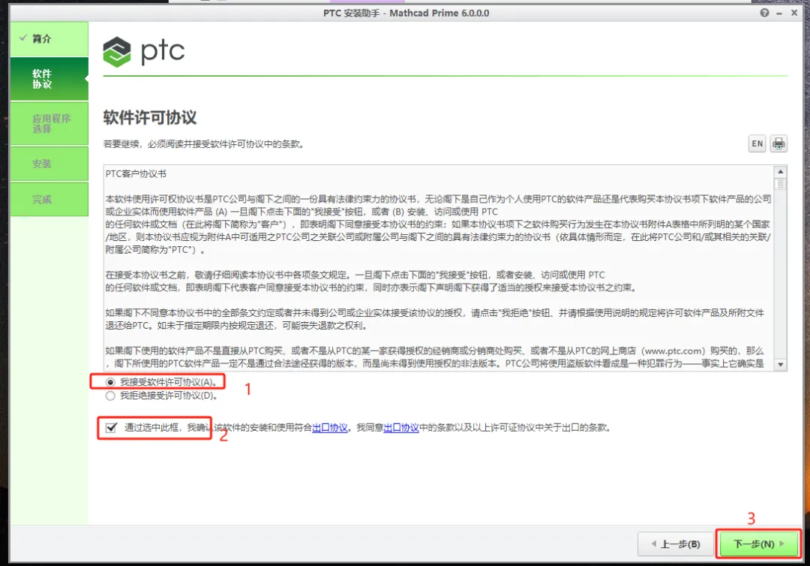Viewport: 810px width, 566px height.
Task: Click the help question mark icon
Action: (x=764, y=13)
